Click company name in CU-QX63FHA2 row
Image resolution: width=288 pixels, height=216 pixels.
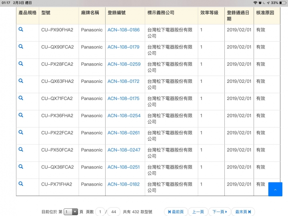click(170, 84)
